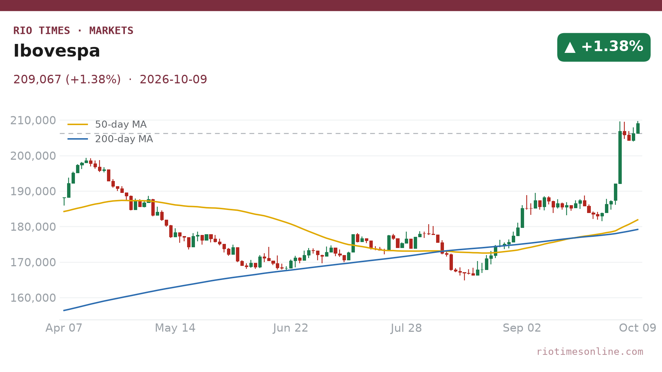Click the 160,000 y-axis label
The image size is (662, 372).
[33, 298]
